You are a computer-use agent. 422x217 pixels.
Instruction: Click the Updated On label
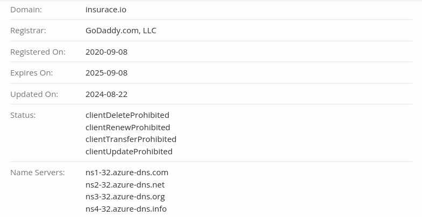point(34,94)
